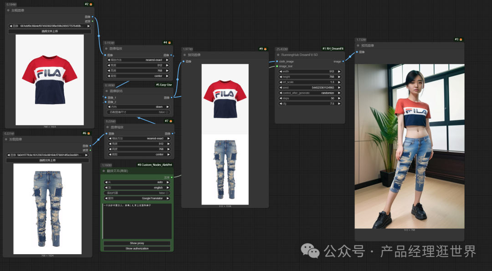
Task: Increase 宽度 value in node #4 with right arrow
Action: [x=167, y=65]
